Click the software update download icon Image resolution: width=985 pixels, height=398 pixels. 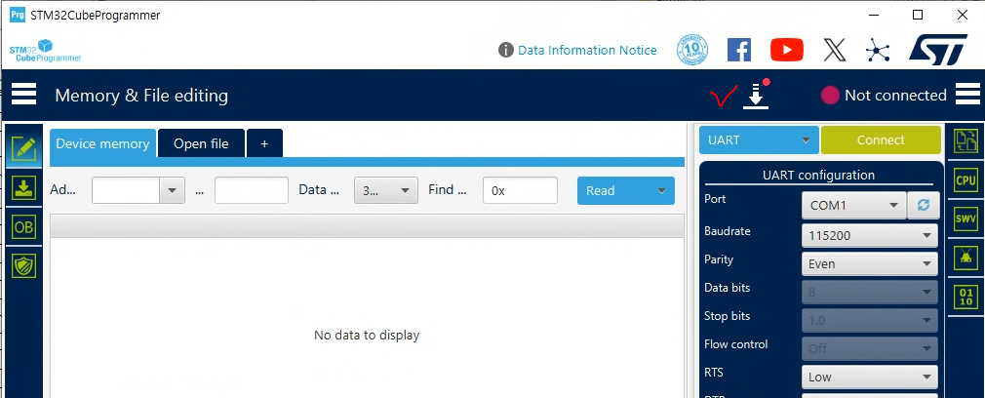click(757, 97)
